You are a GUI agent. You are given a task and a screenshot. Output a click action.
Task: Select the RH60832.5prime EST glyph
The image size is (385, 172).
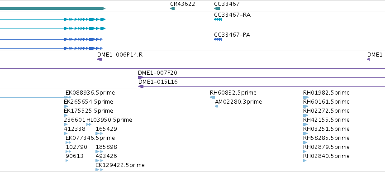point(212,97)
